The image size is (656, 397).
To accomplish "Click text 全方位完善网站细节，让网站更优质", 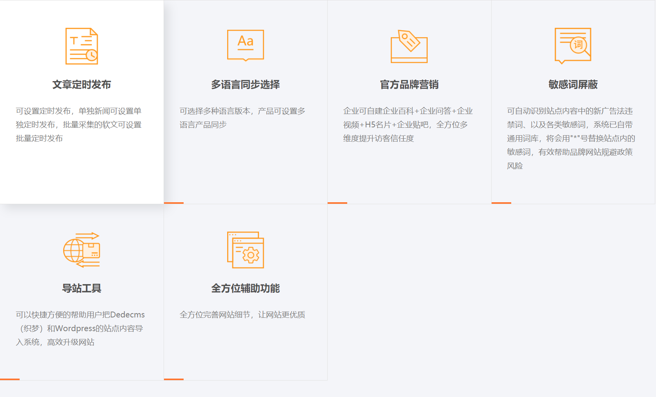I will click(x=242, y=315).
